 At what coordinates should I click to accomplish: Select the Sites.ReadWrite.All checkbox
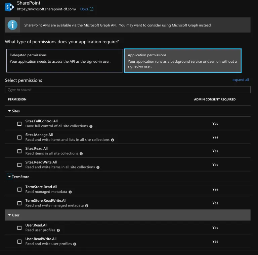pyautogui.click(x=19, y=165)
